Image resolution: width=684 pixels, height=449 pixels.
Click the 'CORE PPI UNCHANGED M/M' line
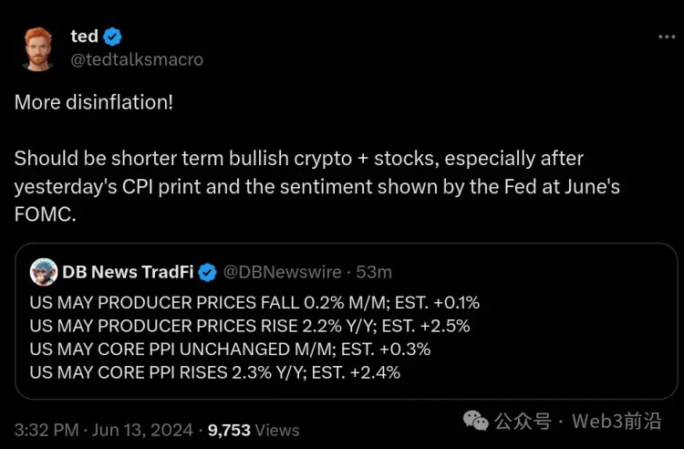pos(230,350)
